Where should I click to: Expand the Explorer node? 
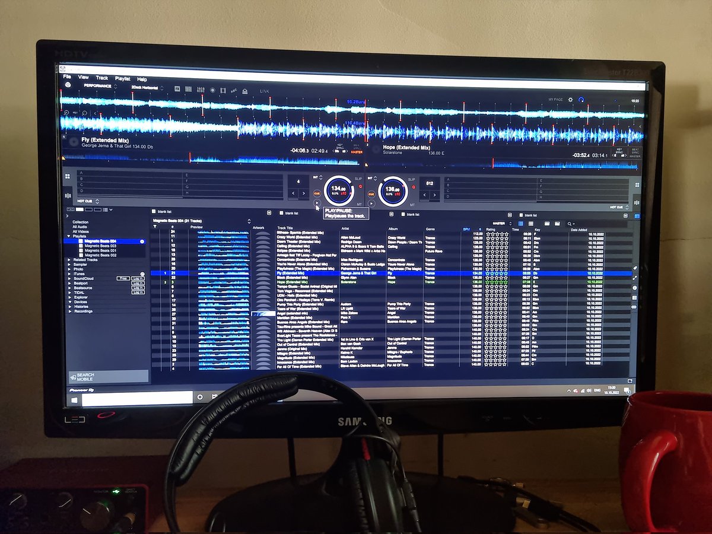point(69,297)
